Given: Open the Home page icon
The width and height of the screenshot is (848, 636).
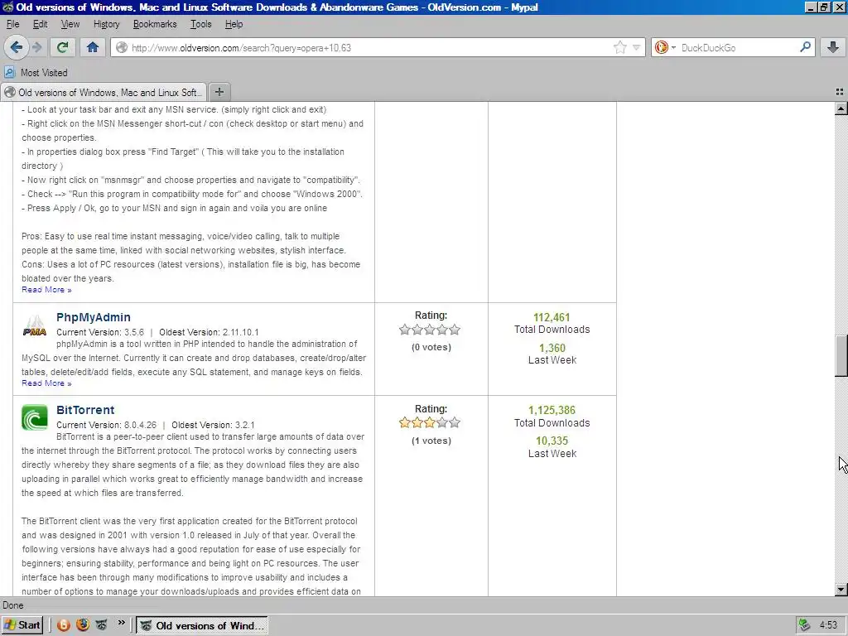Looking at the screenshot, I should coord(93,47).
